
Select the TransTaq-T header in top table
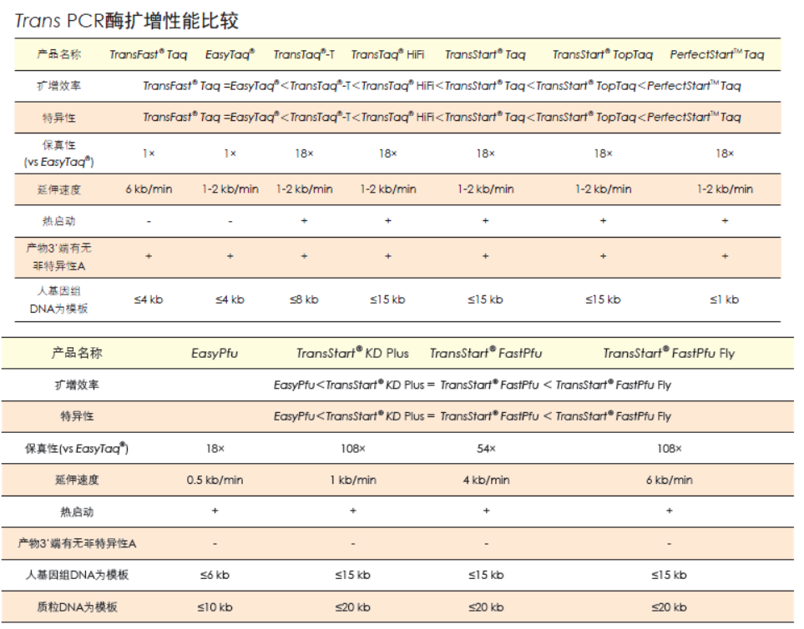304,55
